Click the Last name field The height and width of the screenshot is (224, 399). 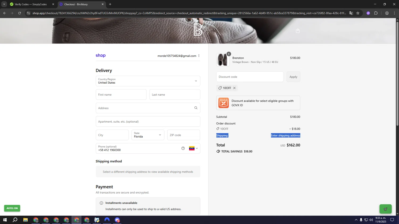175,94
